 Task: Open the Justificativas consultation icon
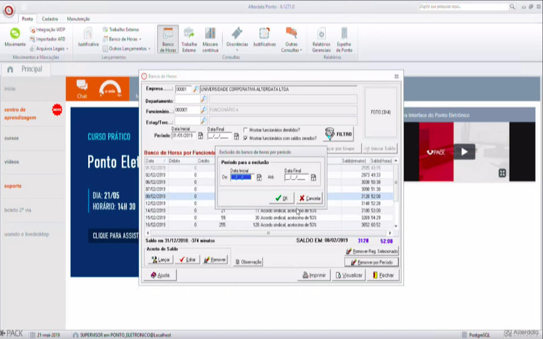[264, 37]
